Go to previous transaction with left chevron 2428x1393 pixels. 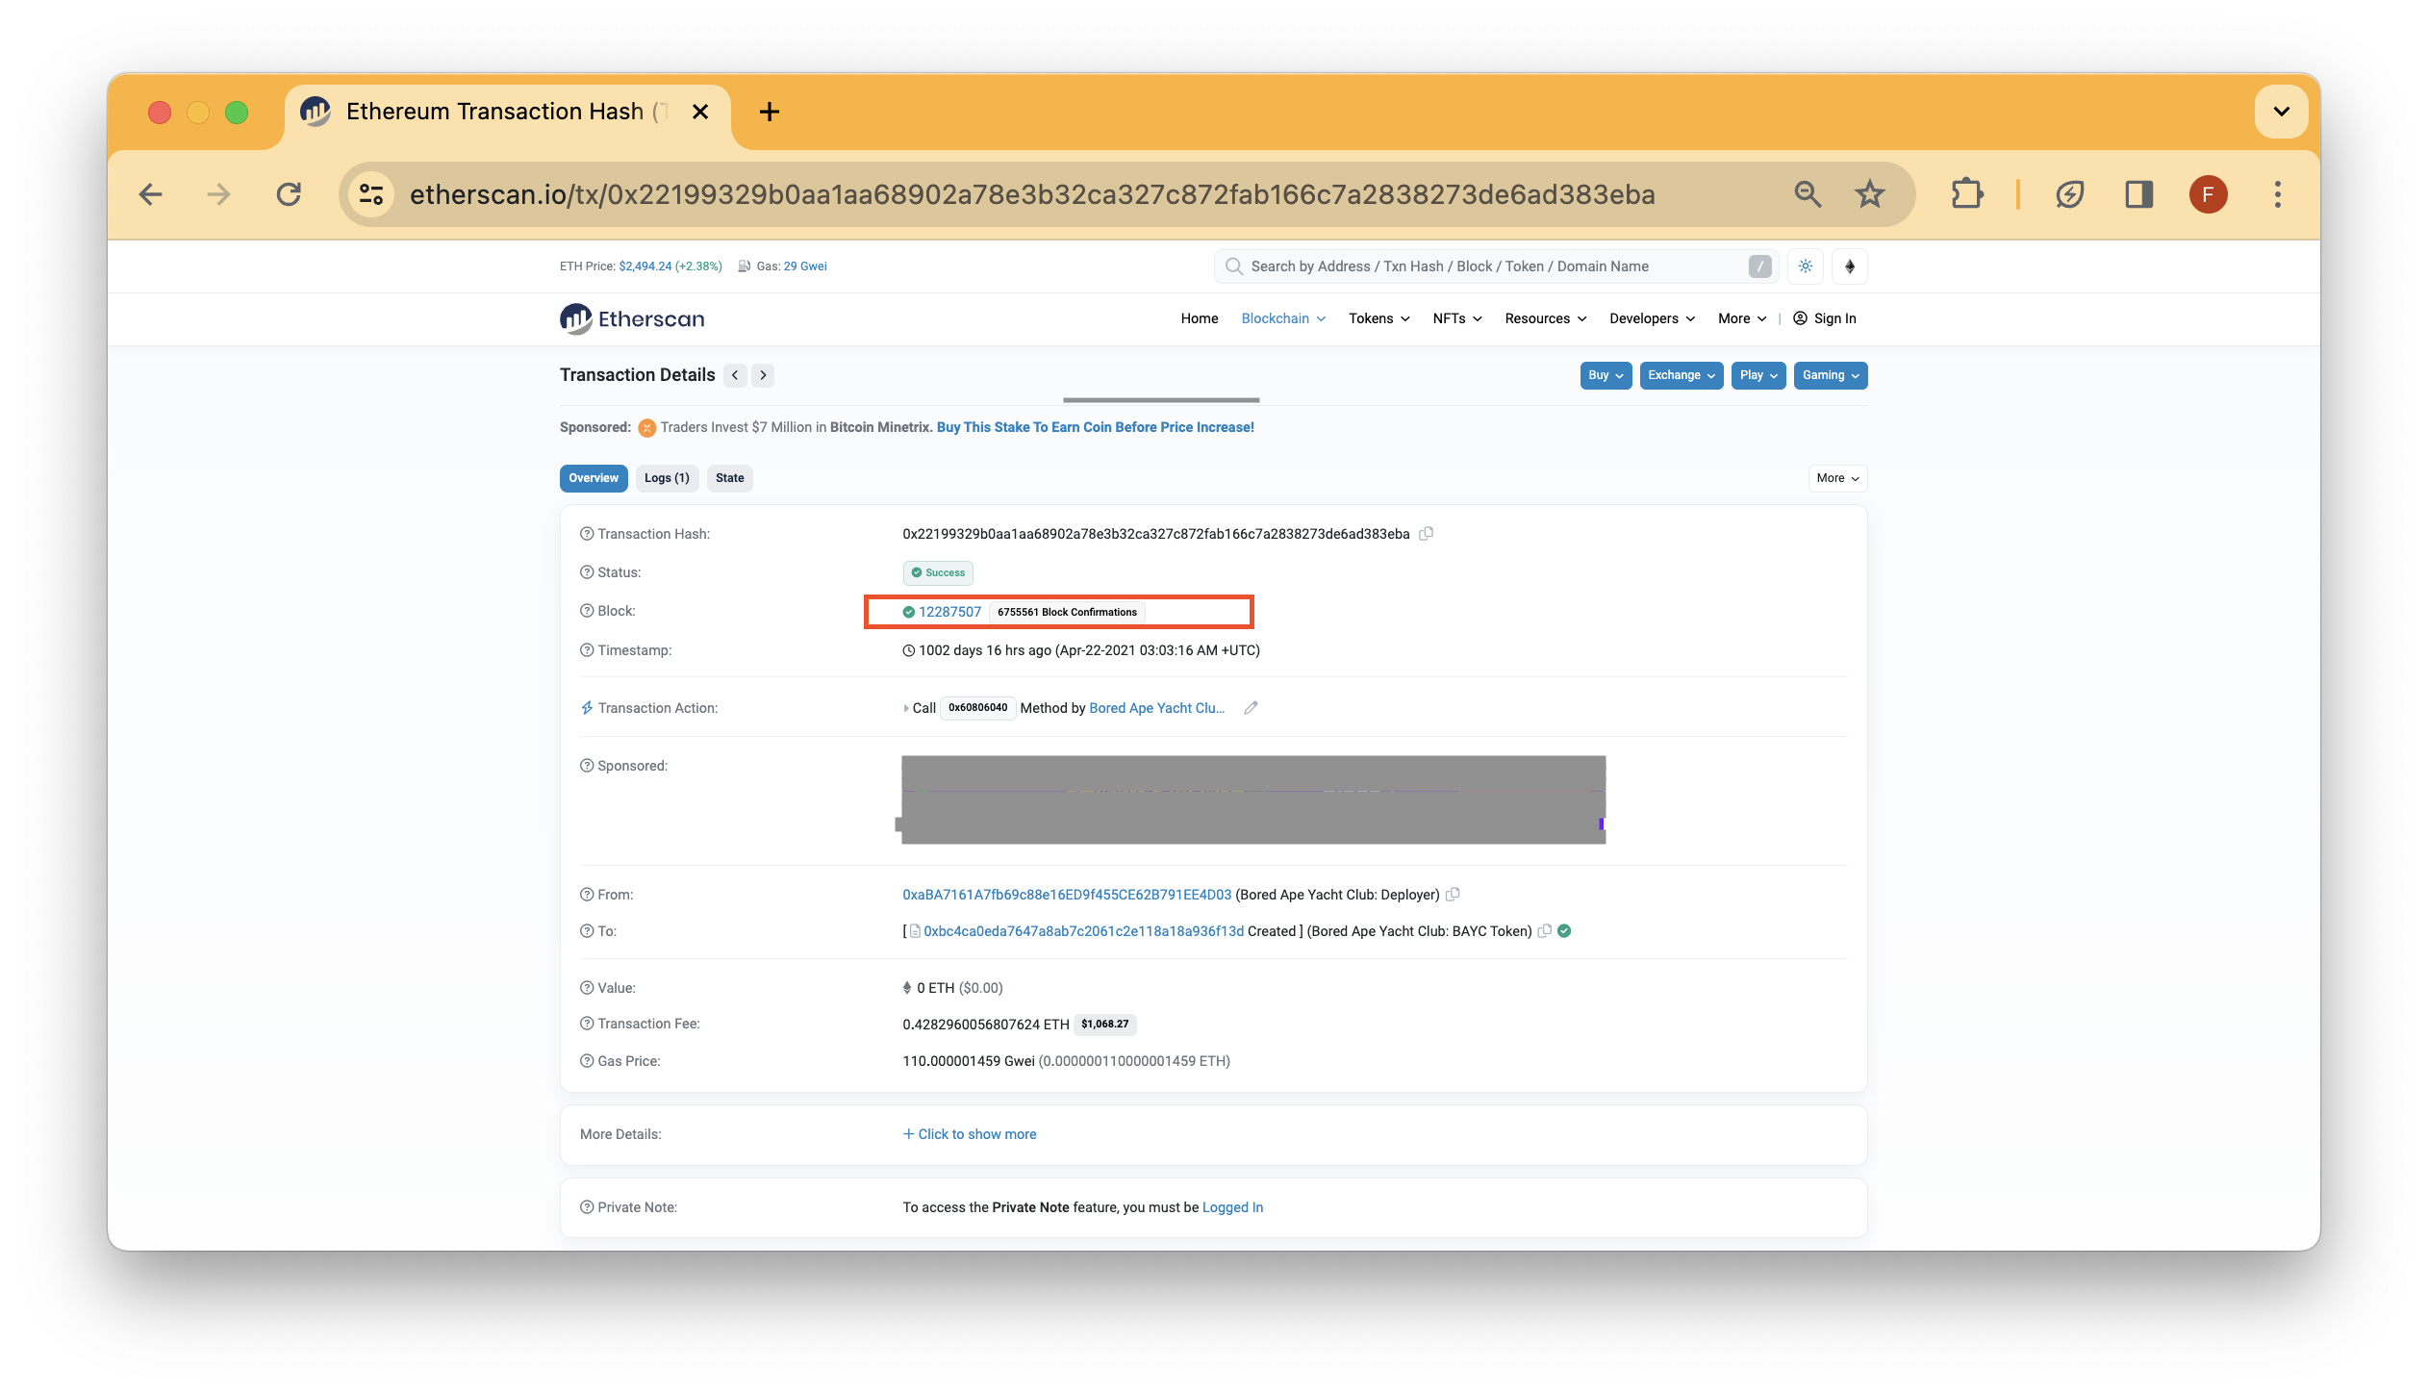(735, 375)
